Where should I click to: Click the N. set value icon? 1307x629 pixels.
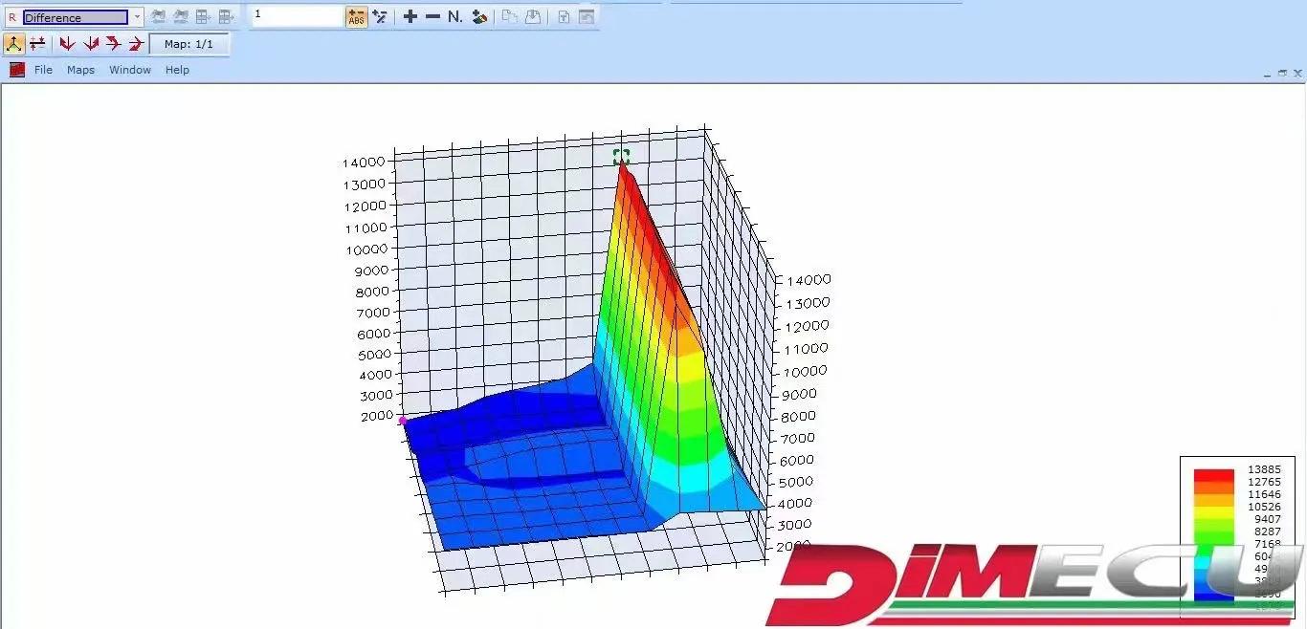coord(455,16)
